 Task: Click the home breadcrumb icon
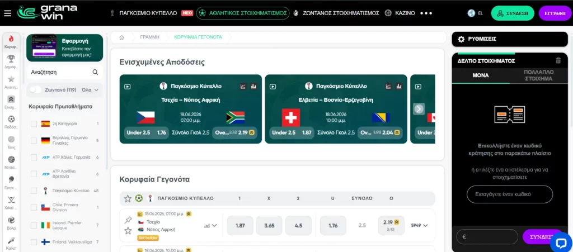121,37
